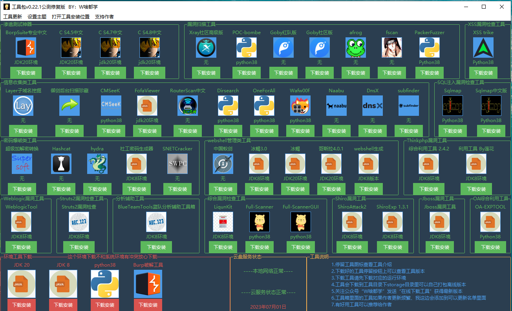Open the 设置主题 menu
The image size is (512, 311).
coord(37,17)
